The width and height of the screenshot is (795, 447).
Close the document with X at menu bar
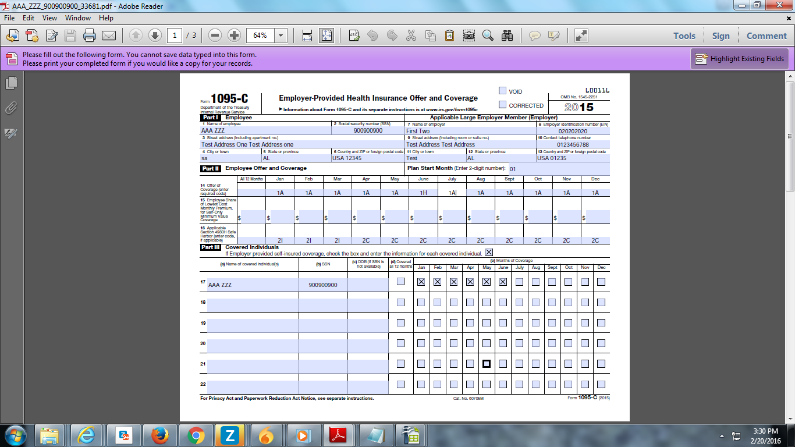[x=789, y=18]
